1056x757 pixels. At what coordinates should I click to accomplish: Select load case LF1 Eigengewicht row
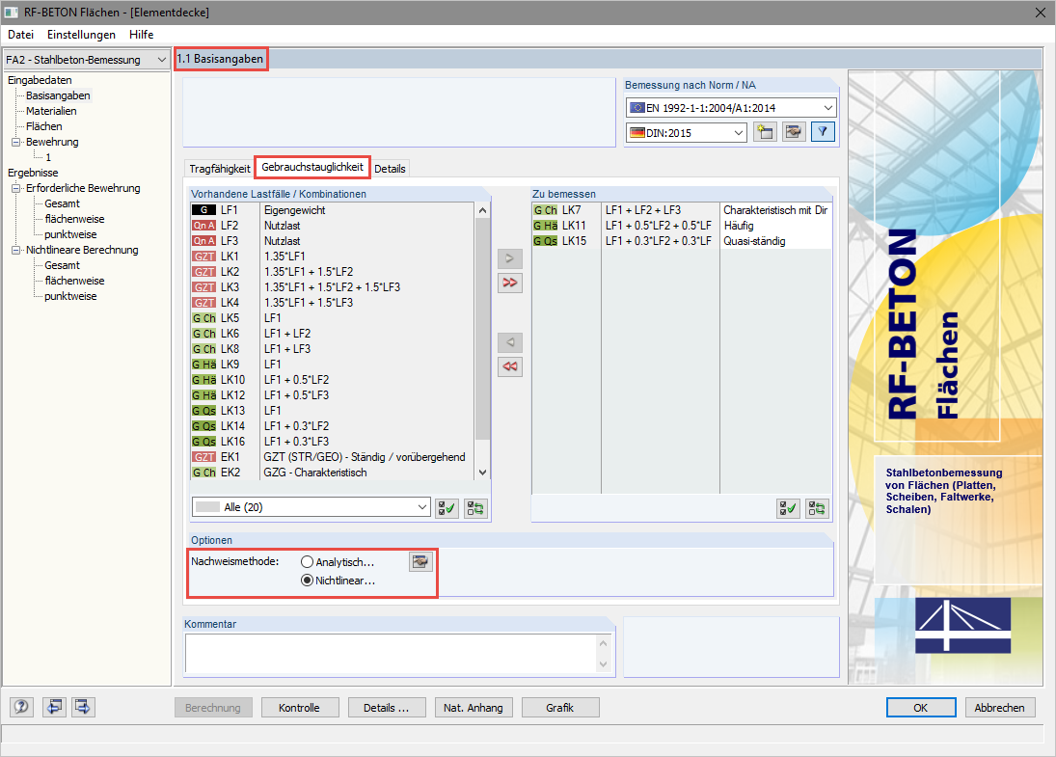point(333,210)
